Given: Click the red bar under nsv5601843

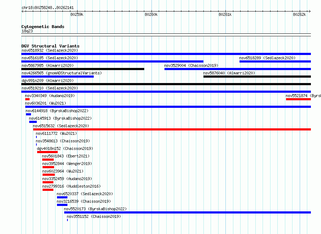Looking at the screenshot, I should tap(48, 160).
